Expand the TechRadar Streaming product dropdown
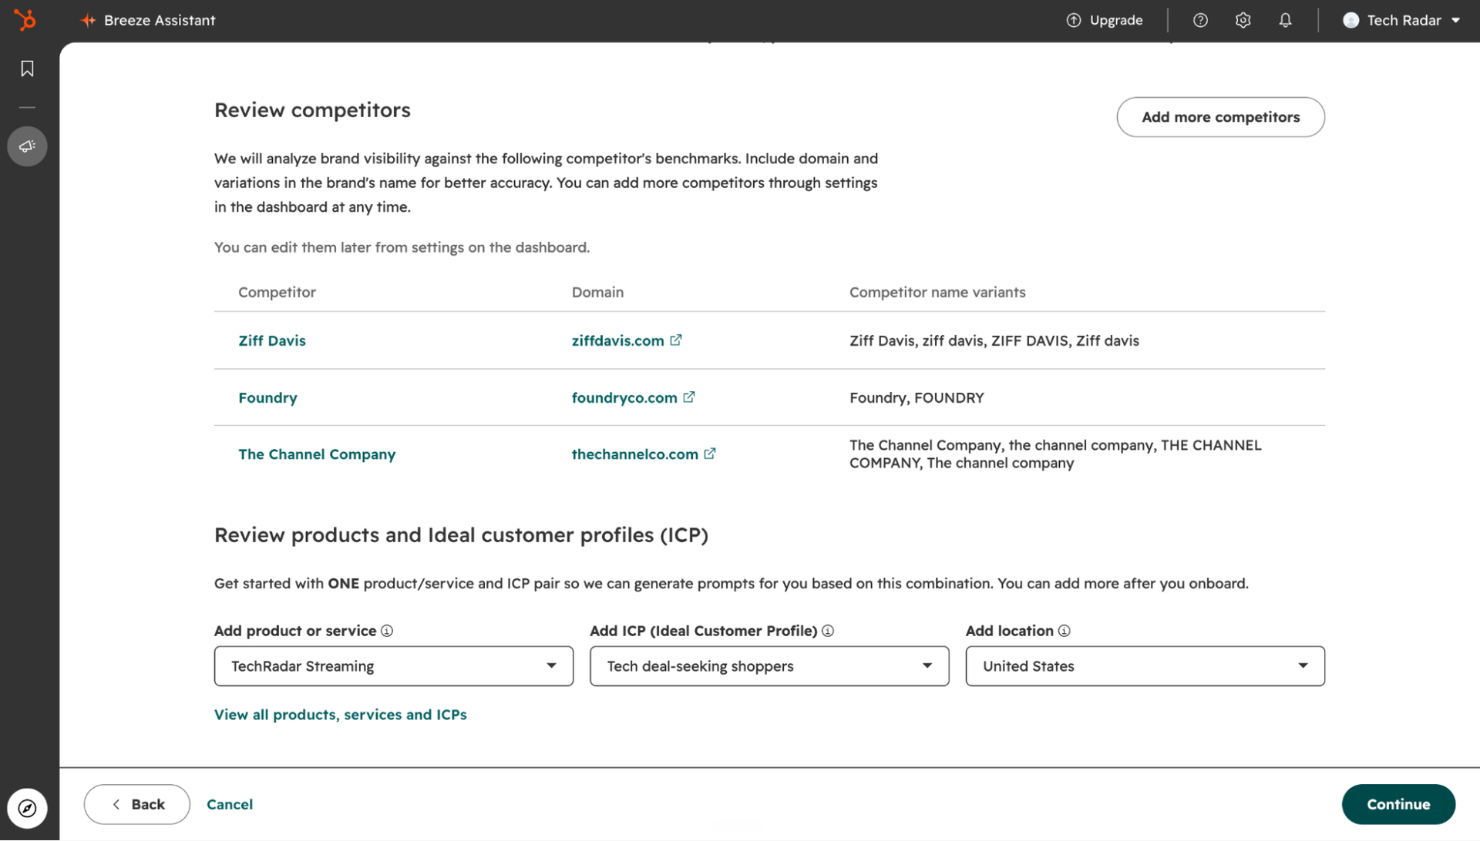The width and height of the screenshot is (1480, 841). click(x=393, y=666)
